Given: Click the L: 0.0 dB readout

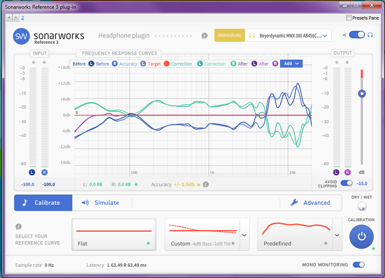Looking at the screenshot, I should (x=92, y=184).
